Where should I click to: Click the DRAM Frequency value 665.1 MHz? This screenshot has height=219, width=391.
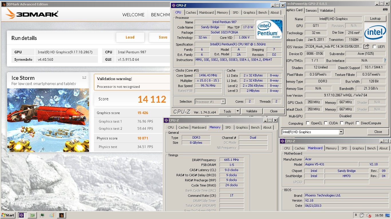[x=232, y=160]
